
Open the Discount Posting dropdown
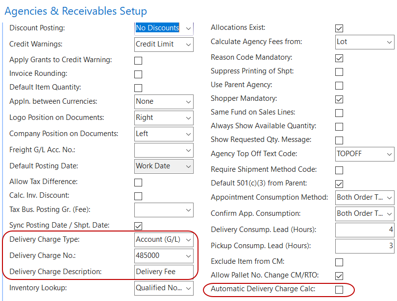[x=188, y=28]
